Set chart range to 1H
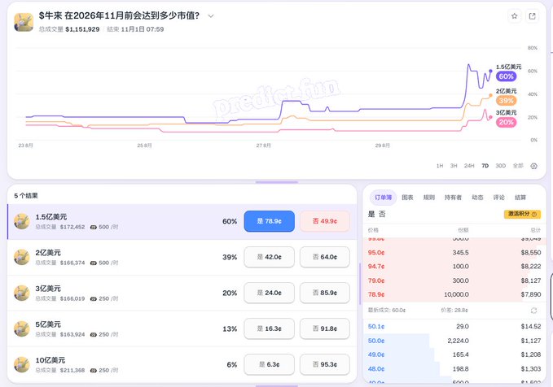This screenshot has height=387, width=553. [x=440, y=166]
